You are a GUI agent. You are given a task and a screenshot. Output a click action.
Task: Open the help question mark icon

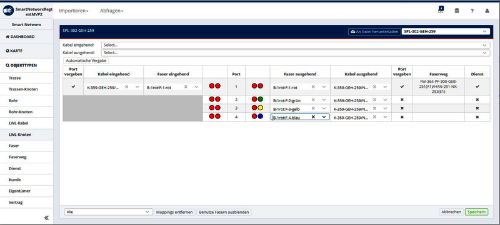tap(472, 11)
